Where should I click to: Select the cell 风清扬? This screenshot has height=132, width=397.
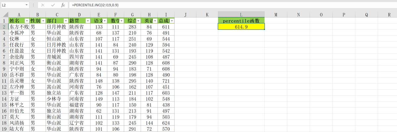point(19,123)
